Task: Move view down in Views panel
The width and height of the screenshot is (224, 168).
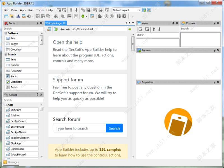Action: click(x=159, y=29)
